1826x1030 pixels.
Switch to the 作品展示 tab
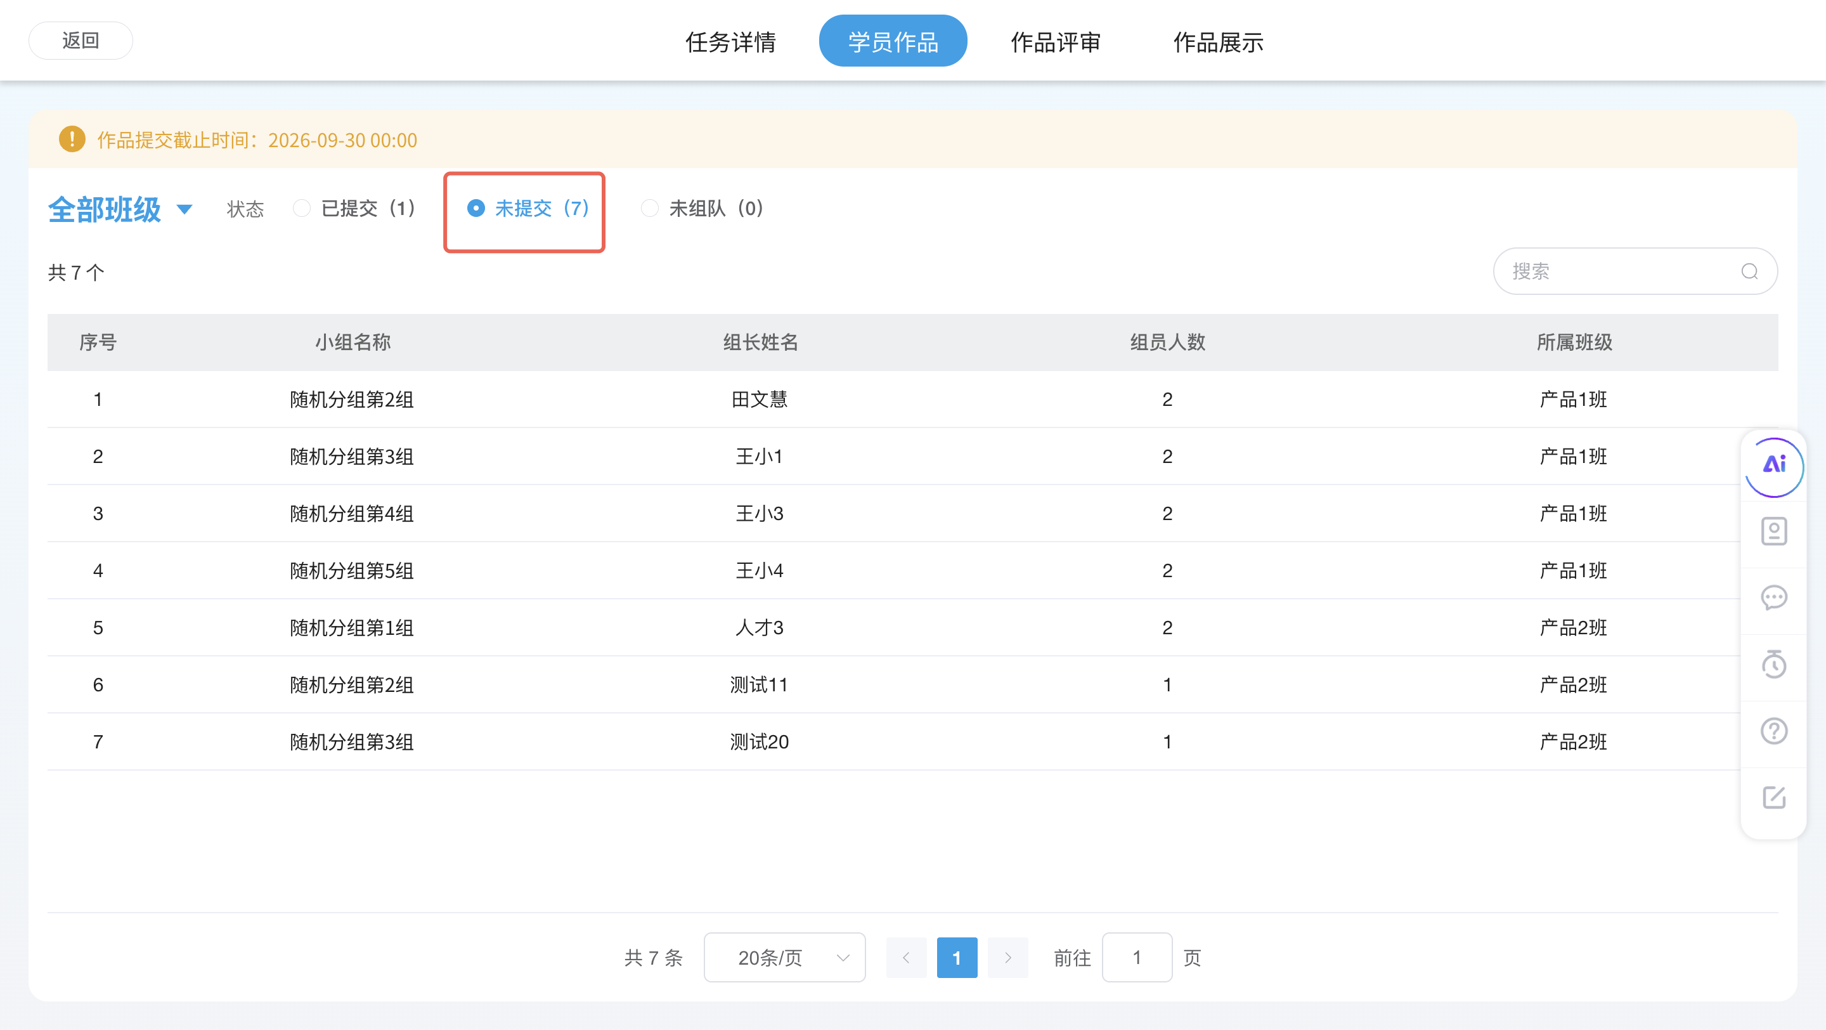1218,42
